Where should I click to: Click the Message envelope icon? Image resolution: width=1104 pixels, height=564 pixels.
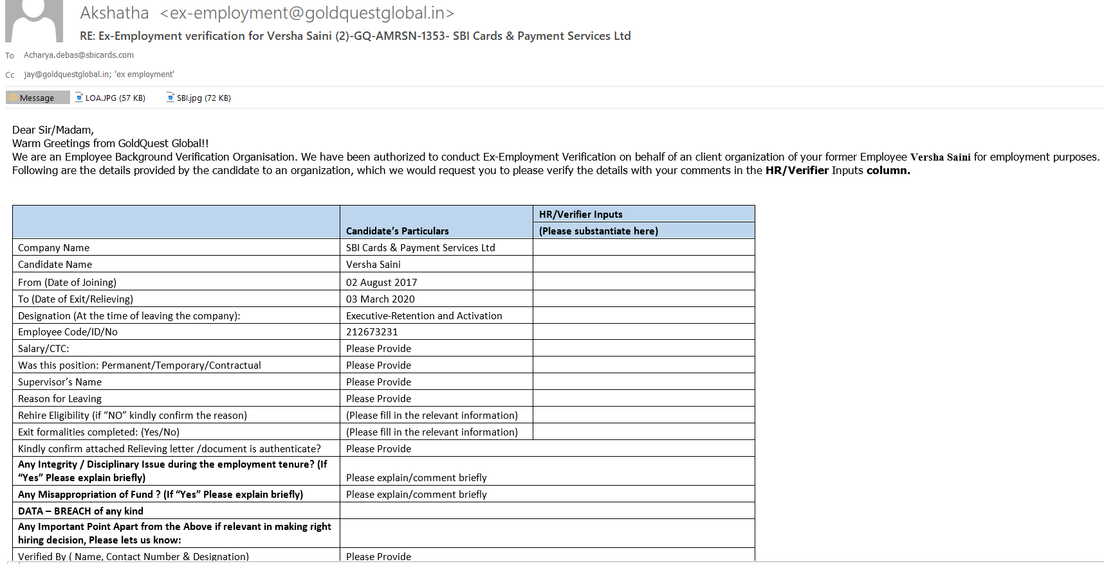point(14,97)
